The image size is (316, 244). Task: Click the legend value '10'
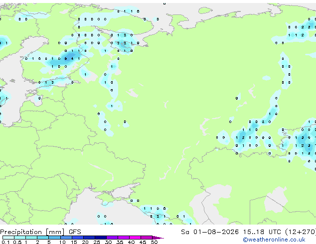tap(62, 242)
